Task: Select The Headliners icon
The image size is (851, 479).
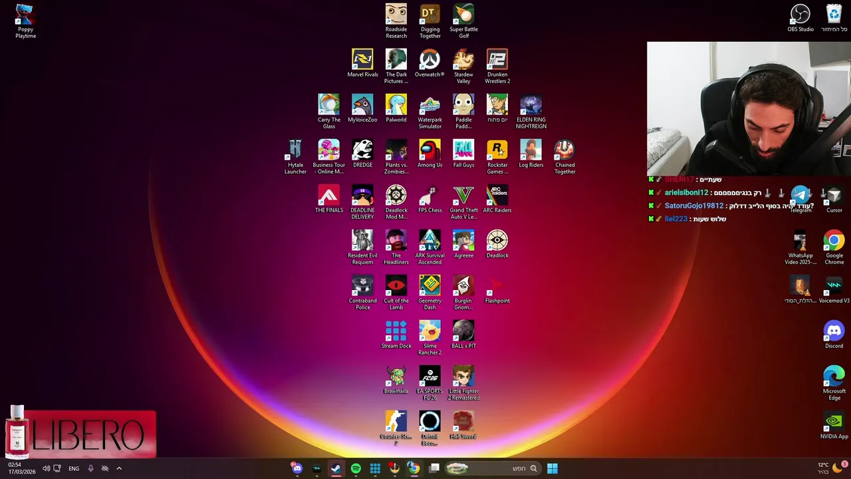Action: [x=396, y=247]
